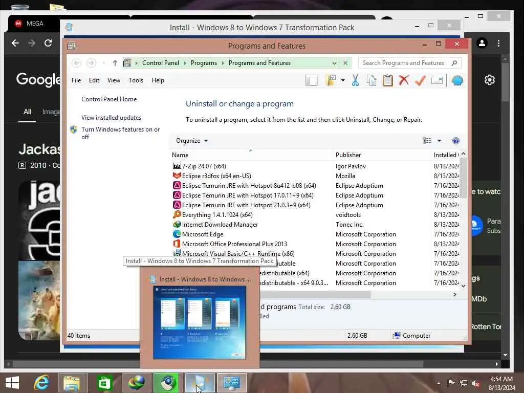Click the Back arrow in Programs and Features
524x393 pixels.
coord(77,63)
